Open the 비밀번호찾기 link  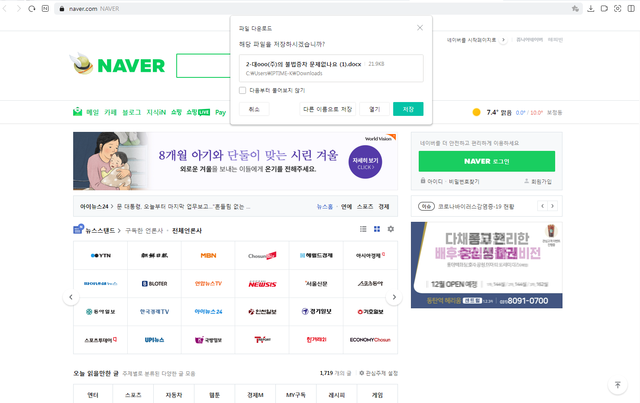coord(464,182)
